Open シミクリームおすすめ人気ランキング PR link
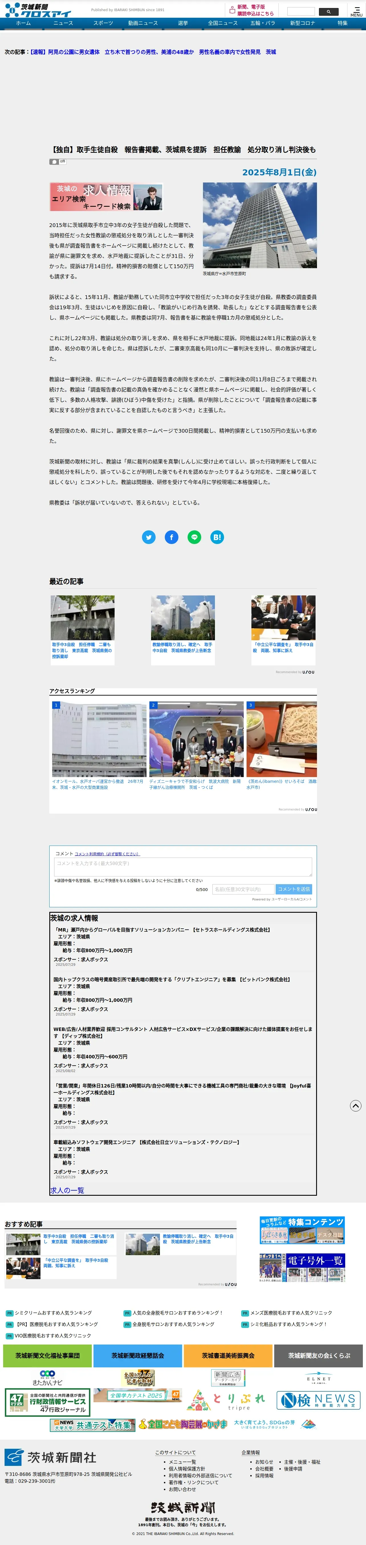This screenshot has height=1545, width=366. tap(53, 1313)
